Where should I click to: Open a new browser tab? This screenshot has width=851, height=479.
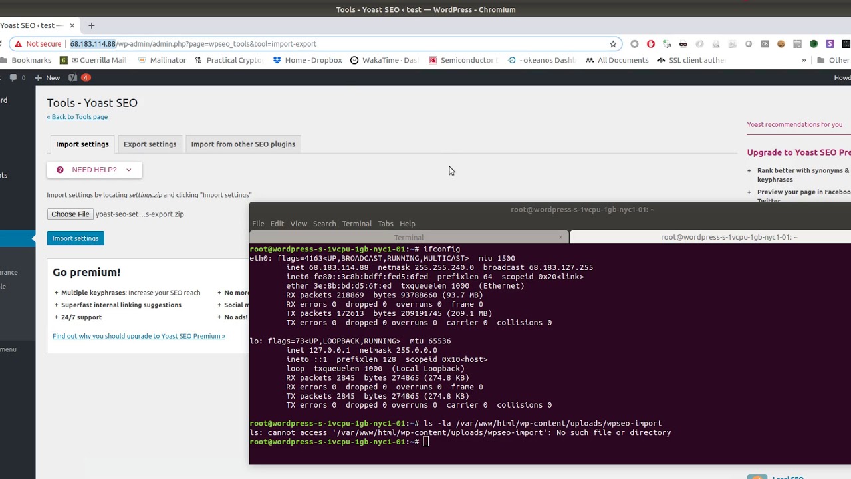92,25
